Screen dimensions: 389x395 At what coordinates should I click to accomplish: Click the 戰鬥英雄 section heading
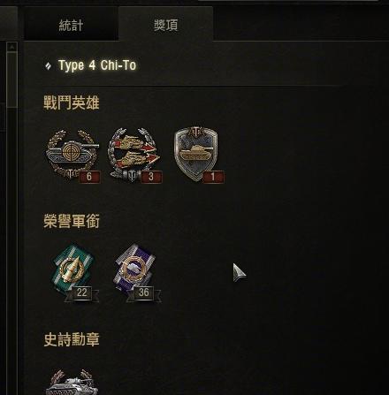(72, 103)
